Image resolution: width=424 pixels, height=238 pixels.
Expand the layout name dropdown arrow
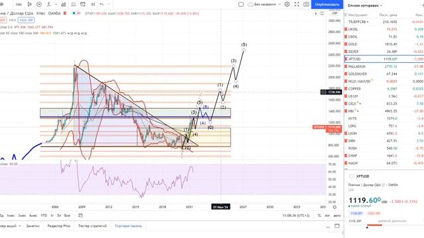(280, 5)
